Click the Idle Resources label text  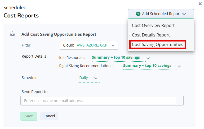tap(72, 58)
